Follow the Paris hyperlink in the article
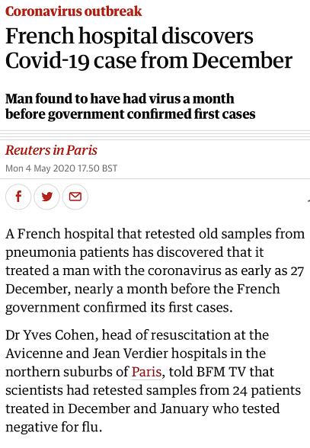The height and width of the screenshot is (448, 310). pyautogui.click(x=146, y=372)
